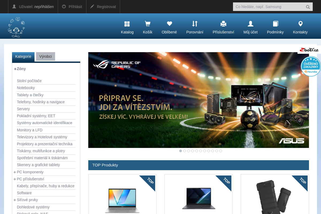Select the last banner carousel dot
This screenshot has height=214, width=321.
coord(221,151)
